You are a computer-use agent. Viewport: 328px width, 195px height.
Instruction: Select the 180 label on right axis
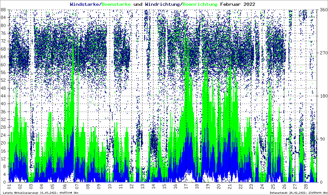pyautogui.click(x=323, y=96)
